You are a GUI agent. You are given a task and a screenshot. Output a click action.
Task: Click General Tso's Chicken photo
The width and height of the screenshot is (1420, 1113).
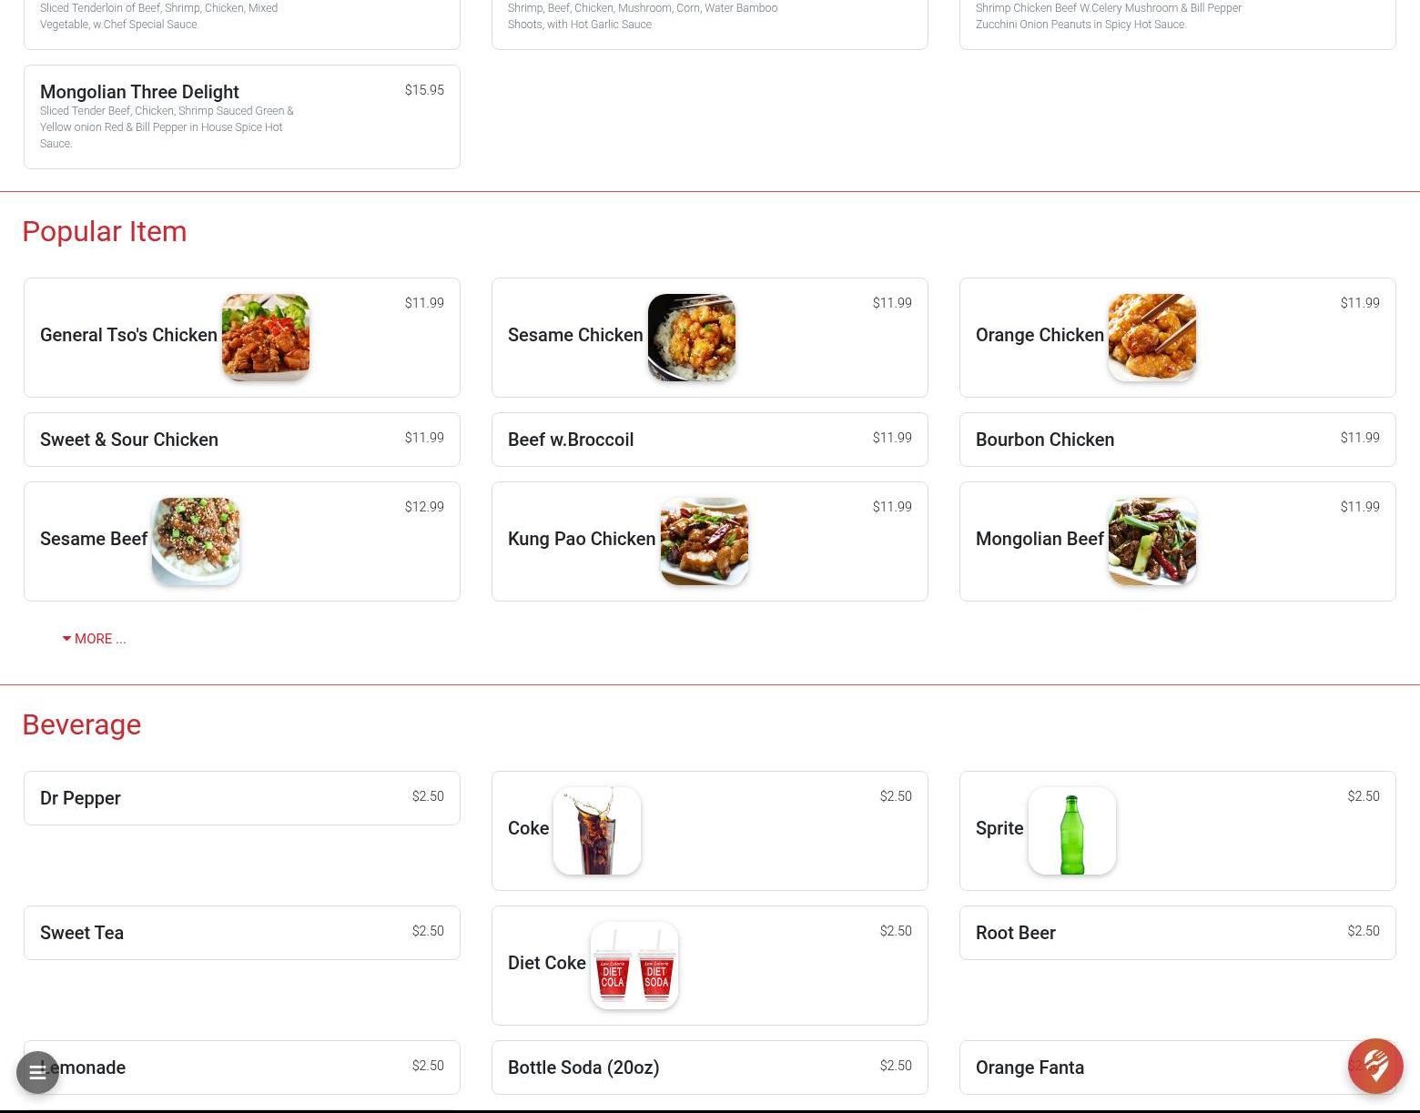pyautogui.click(x=266, y=338)
